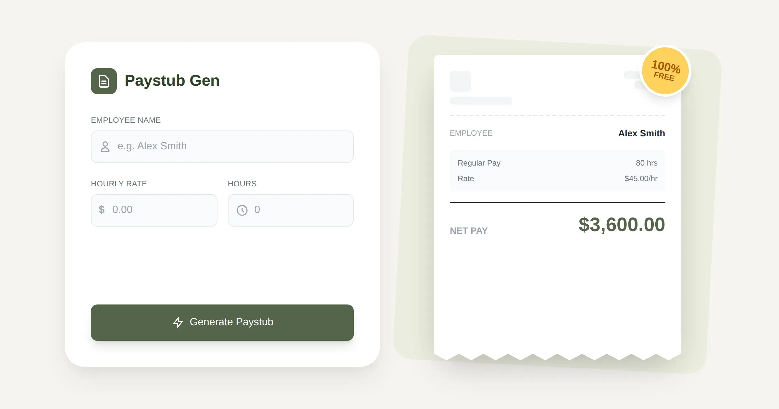
Task: Click the dashed divider line on the paystub
Action: point(557,115)
